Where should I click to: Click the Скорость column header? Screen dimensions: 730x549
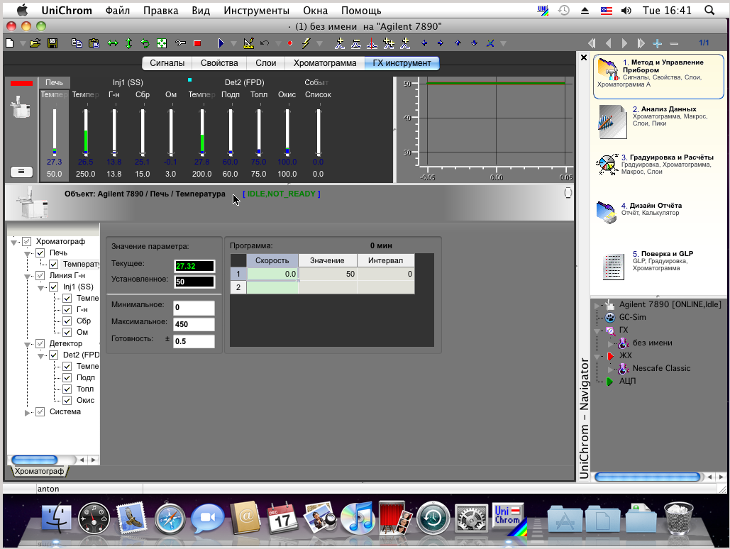coord(272,260)
